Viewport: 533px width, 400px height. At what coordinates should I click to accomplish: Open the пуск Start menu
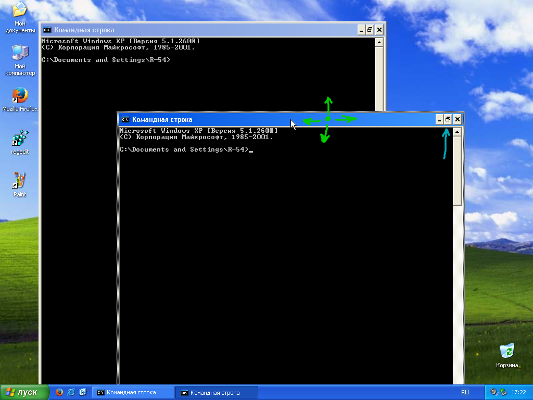[x=24, y=392]
